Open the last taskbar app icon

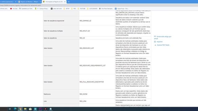50,109
